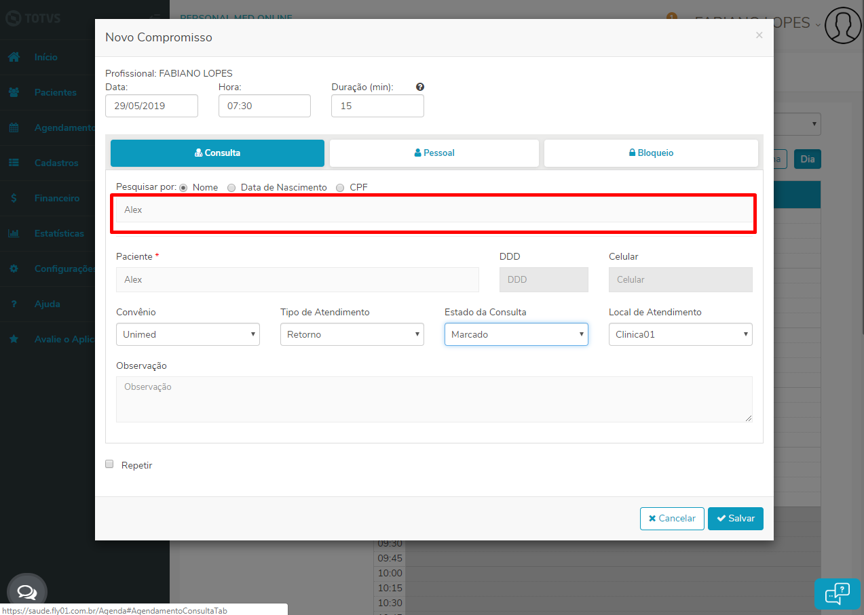The width and height of the screenshot is (864, 615).
Task: Open the Convênio dropdown showing Unimed
Action: pos(188,334)
